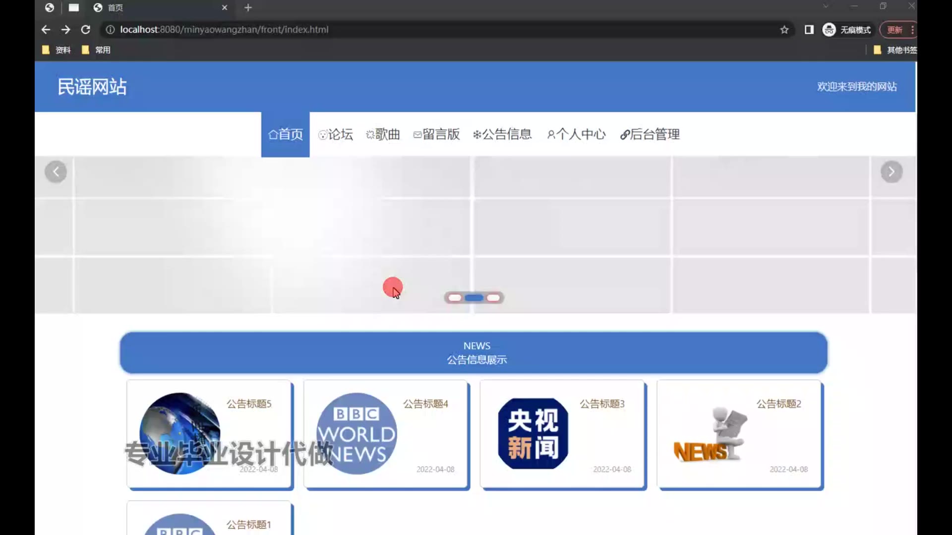This screenshot has width=952, height=535.
Task: Open the 歌曲 navigation menu item
Action: [383, 134]
